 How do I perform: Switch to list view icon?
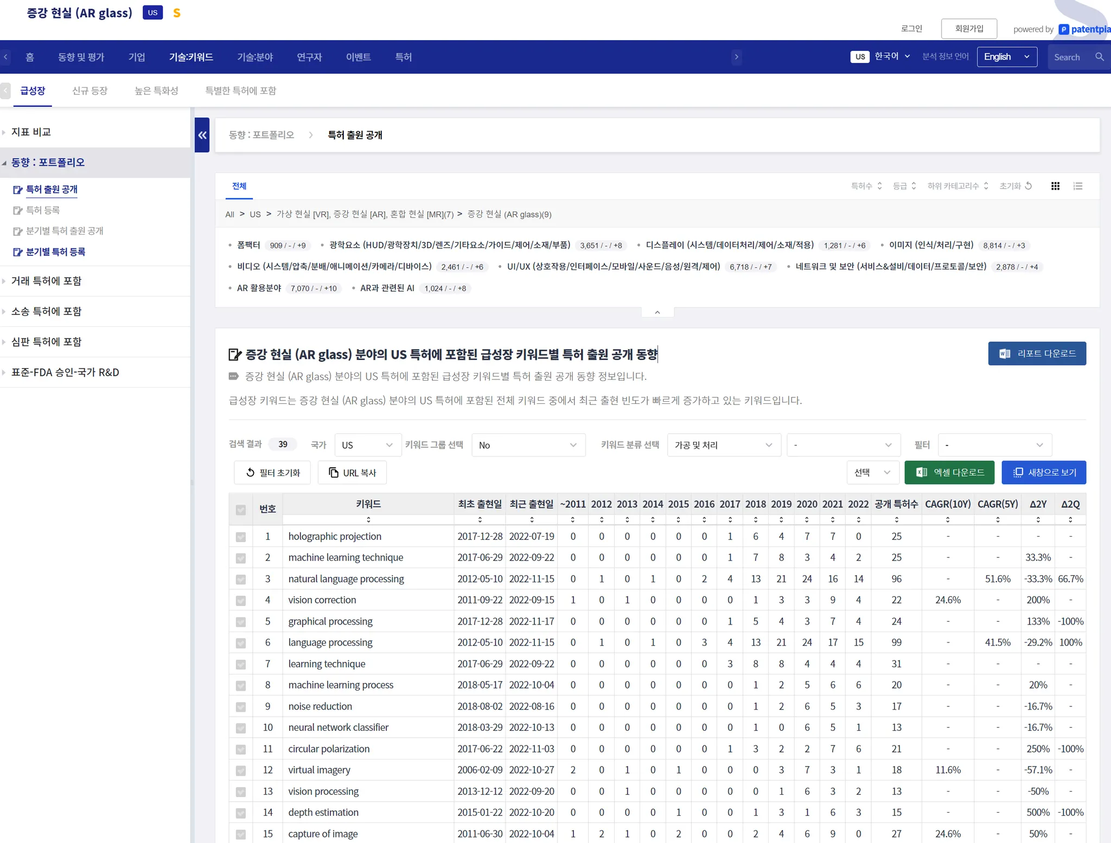1077,186
